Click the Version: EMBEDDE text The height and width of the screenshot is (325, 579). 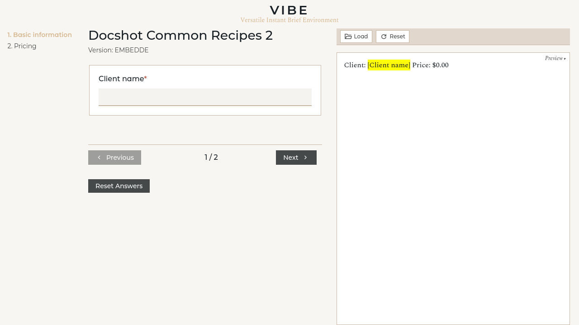119,50
